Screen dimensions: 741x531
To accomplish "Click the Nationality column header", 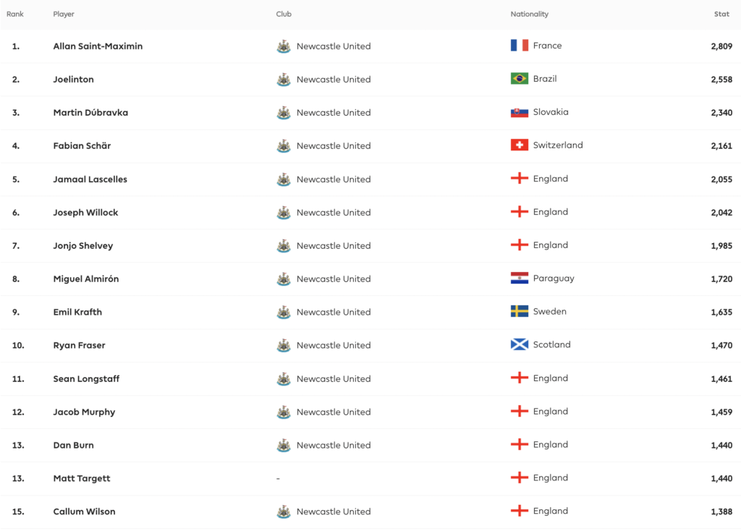I will (529, 14).
